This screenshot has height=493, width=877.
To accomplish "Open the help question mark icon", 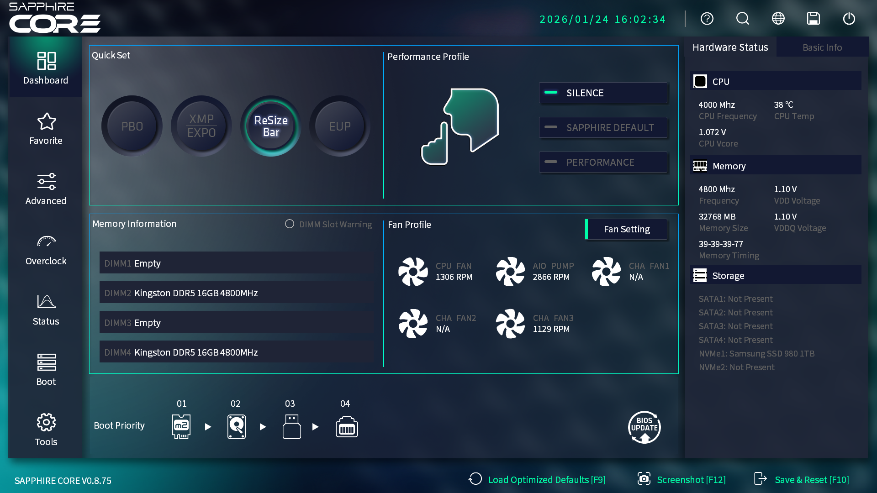I will tap(707, 19).
